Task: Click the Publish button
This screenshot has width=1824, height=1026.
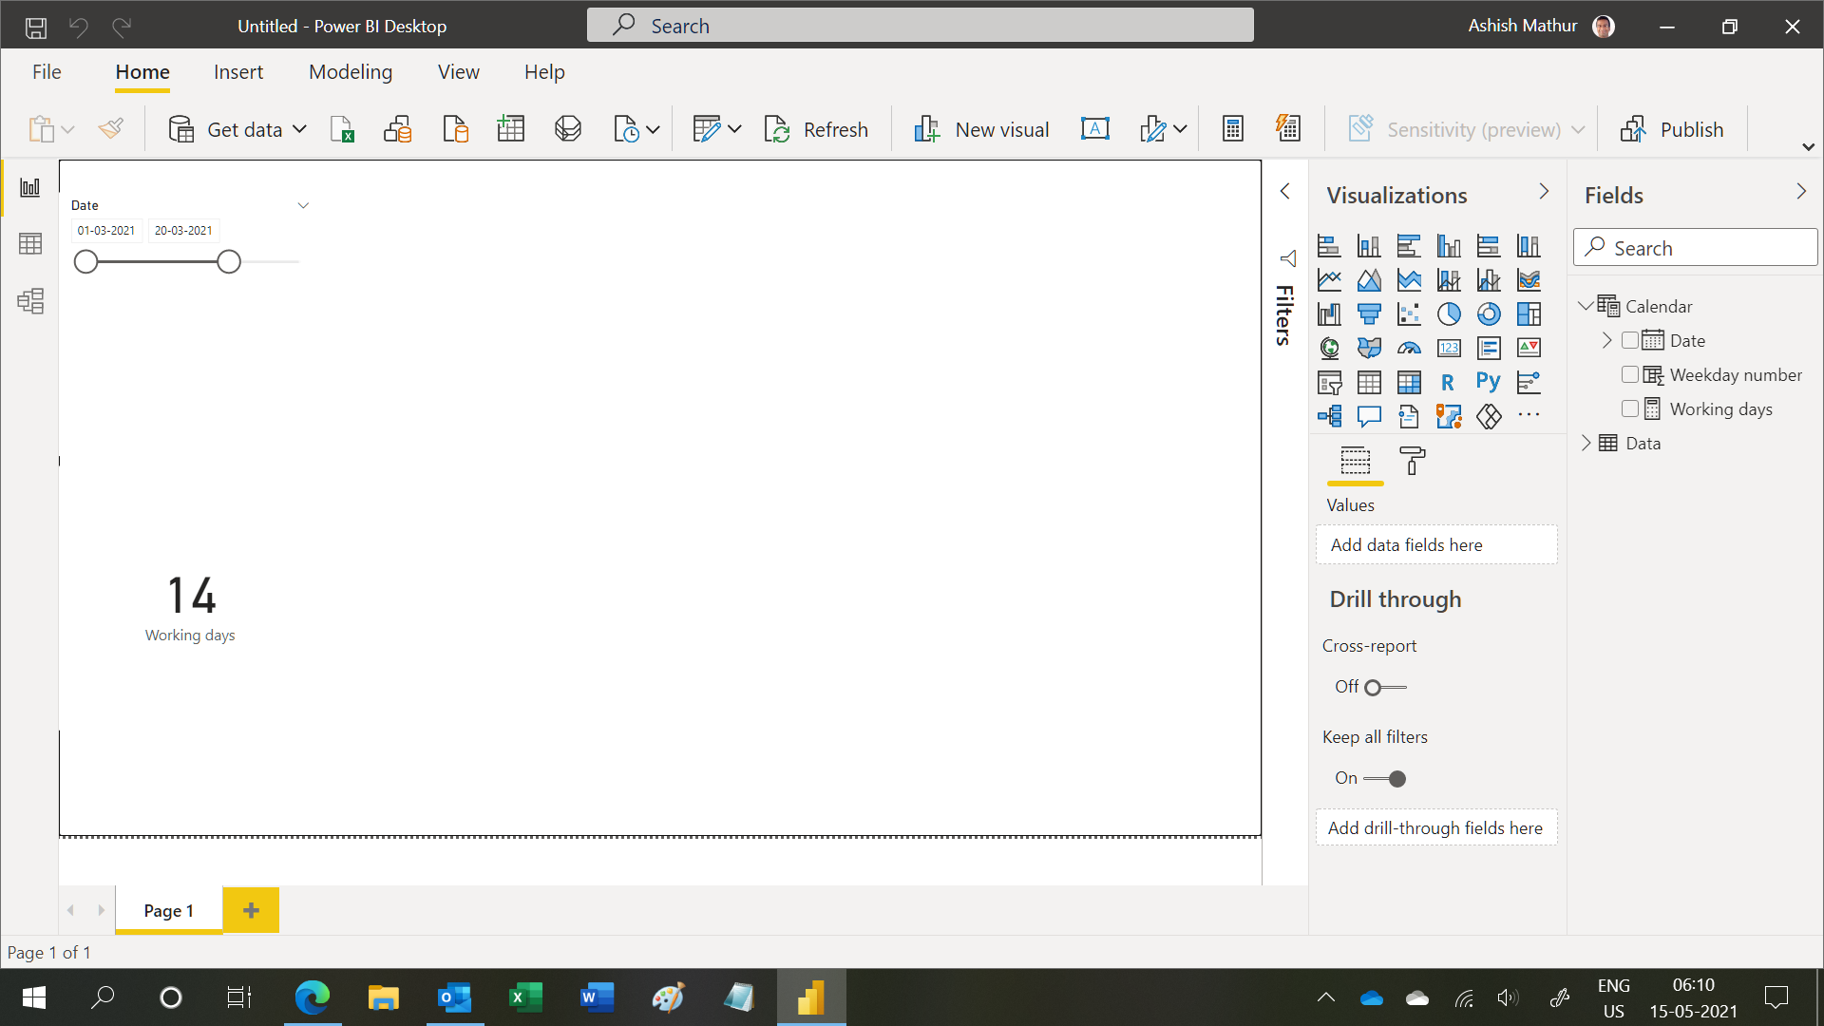Action: click(x=1673, y=129)
